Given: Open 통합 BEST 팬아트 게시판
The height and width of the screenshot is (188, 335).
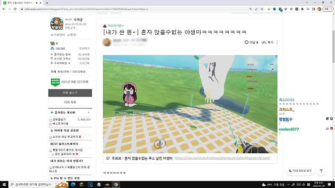Looking at the screenshot, I should pyautogui.click(x=67, y=150).
